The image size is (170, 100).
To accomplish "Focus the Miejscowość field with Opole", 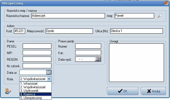I will point(69,31).
